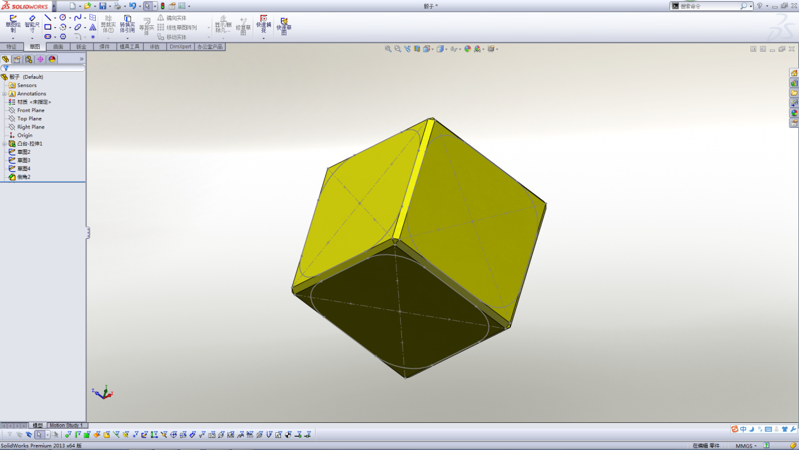Open the dropdown arrow next to Undo
The width and height of the screenshot is (799, 450).
coord(140,6)
